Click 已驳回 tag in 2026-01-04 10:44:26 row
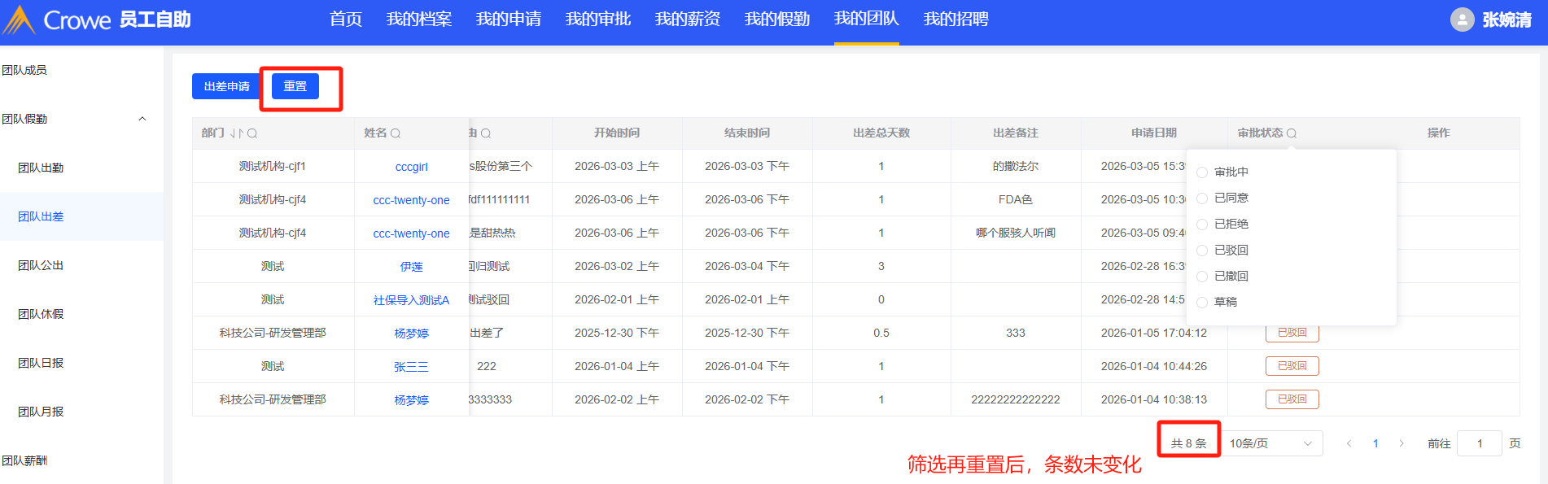The image size is (1548, 484). (x=1292, y=366)
